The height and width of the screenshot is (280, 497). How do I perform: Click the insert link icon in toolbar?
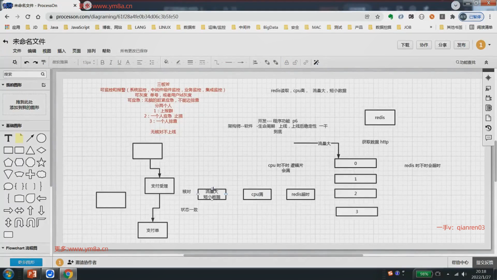pos(306,62)
